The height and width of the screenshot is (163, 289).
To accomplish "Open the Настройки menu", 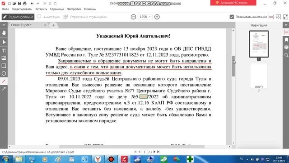I will [x=74, y=9].
